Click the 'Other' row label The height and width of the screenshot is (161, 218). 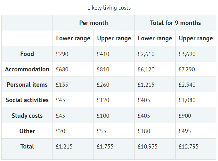(x=27, y=131)
